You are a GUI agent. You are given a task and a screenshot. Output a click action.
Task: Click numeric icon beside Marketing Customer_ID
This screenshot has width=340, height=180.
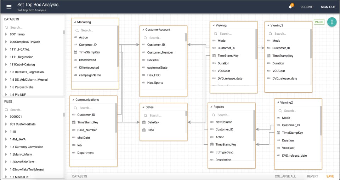[x=75, y=45]
